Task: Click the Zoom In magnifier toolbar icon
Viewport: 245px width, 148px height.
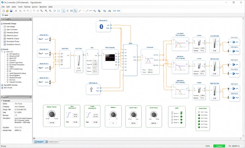Action: click(x=46, y=11)
